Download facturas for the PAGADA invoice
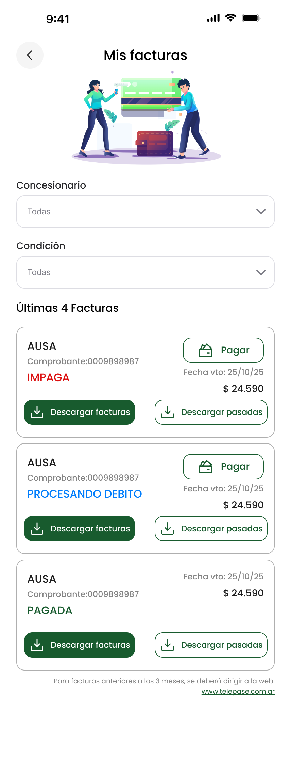291x759 pixels. [80, 645]
